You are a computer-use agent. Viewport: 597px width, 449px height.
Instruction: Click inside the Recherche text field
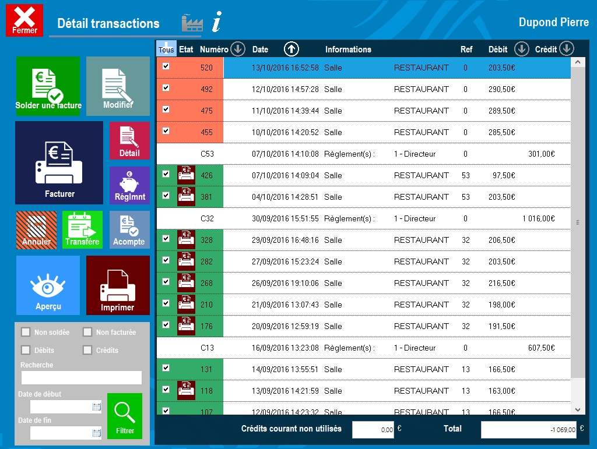click(81, 378)
